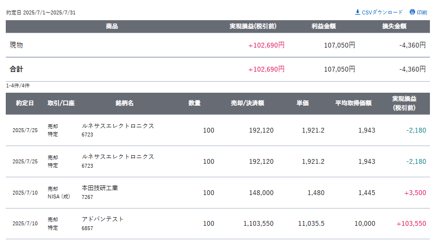Click stock code 7267

[x=87, y=197]
